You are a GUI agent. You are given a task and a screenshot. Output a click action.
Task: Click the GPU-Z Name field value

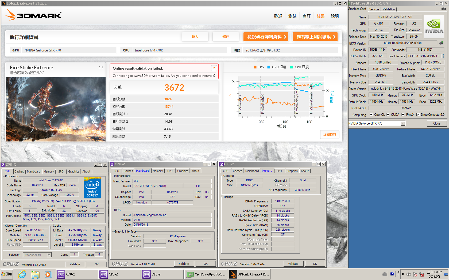[x=395, y=17]
